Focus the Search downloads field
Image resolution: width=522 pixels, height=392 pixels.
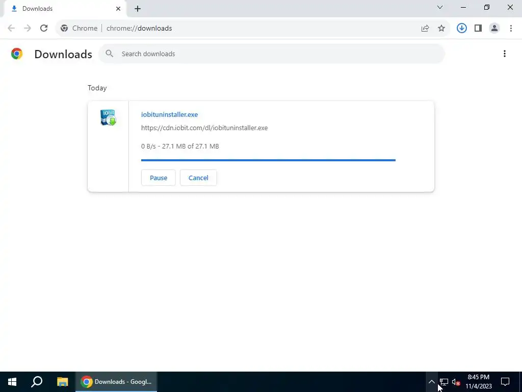pyautogui.click(x=272, y=54)
